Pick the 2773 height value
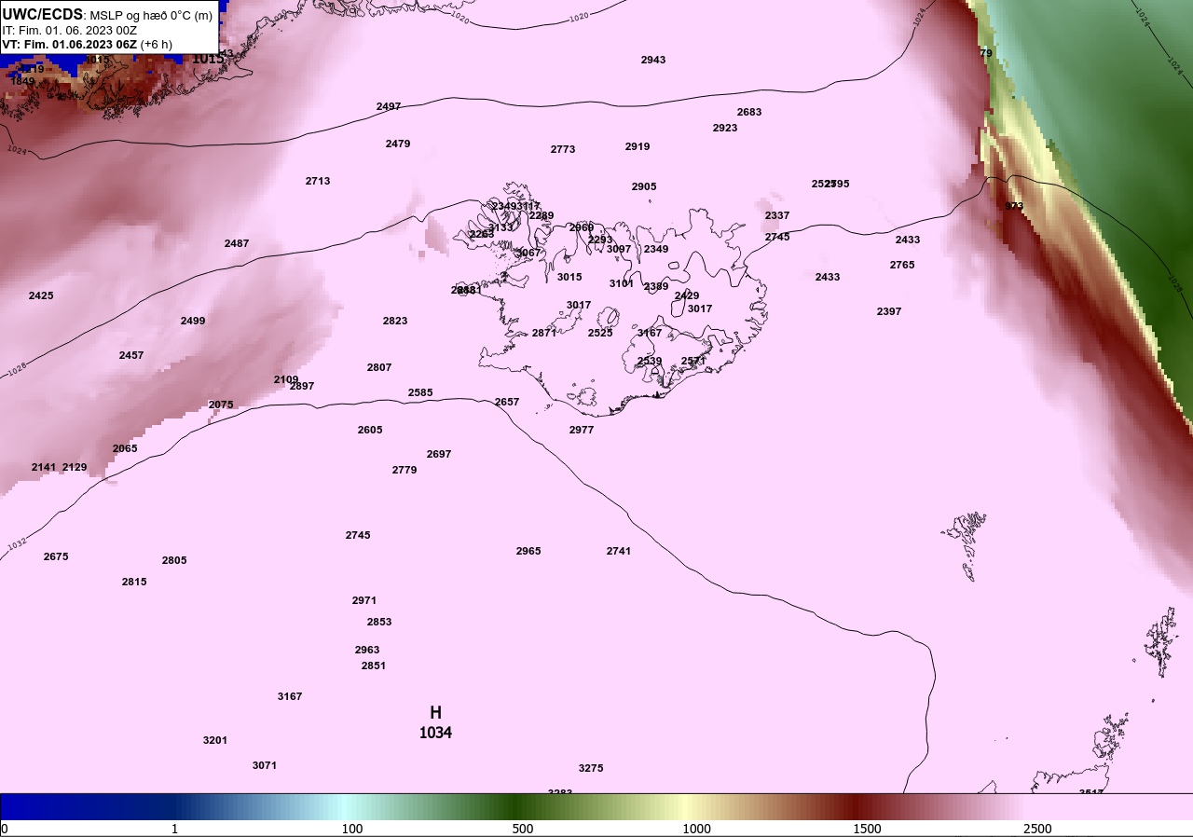The height and width of the screenshot is (837, 1193). (563, 149)
